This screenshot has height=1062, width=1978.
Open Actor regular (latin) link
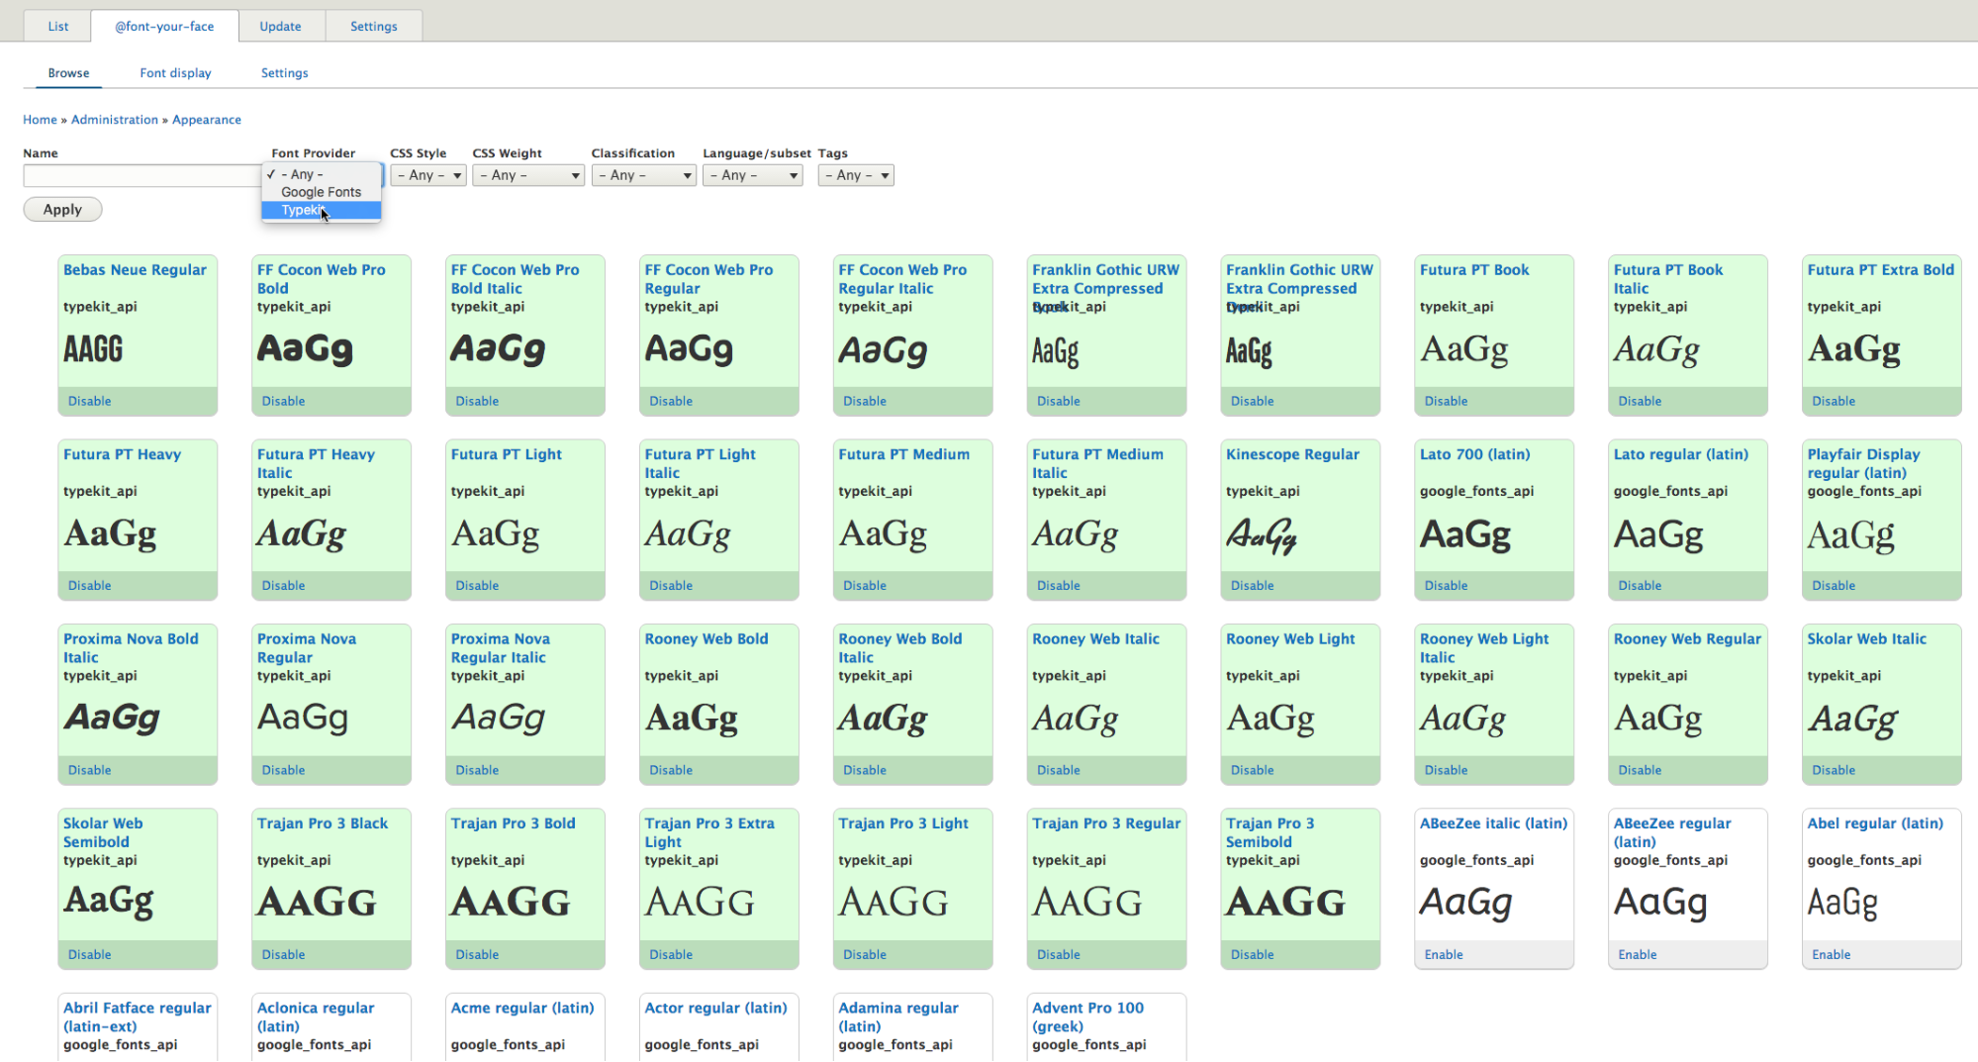[715, 1009]
